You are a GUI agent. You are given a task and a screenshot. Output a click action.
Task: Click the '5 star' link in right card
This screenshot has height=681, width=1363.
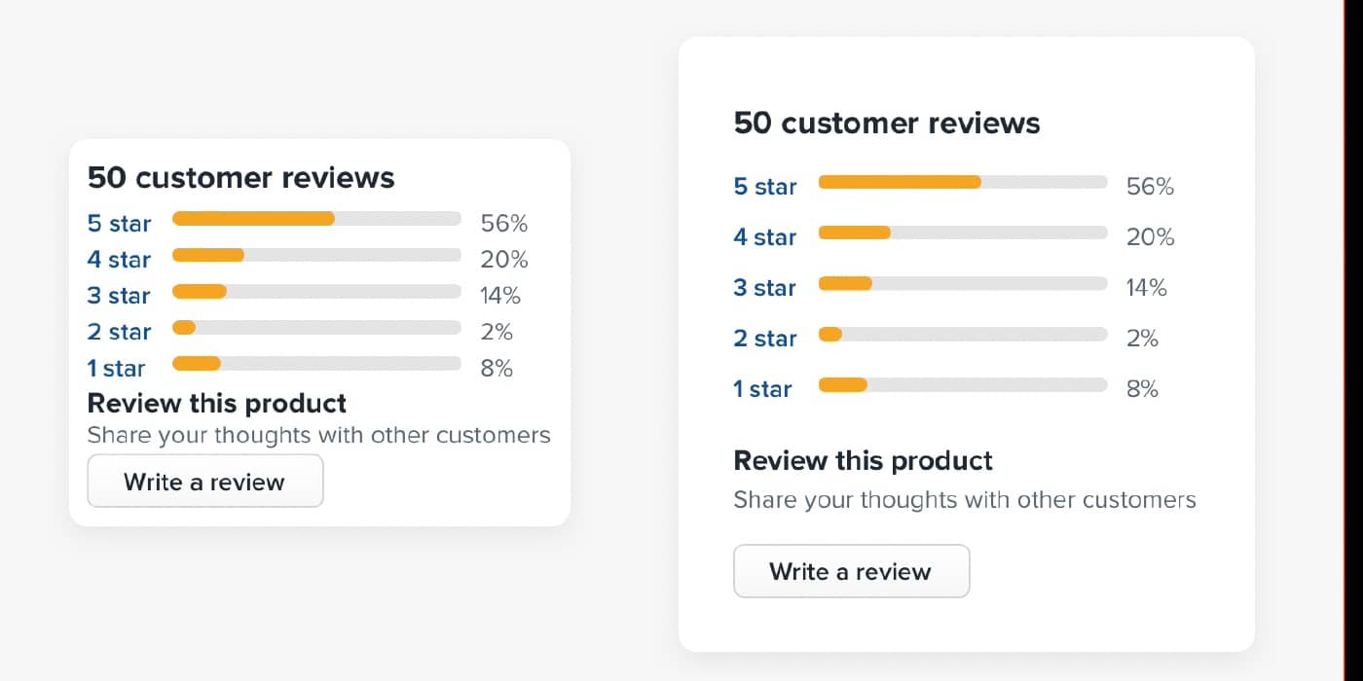click(765, 187)
